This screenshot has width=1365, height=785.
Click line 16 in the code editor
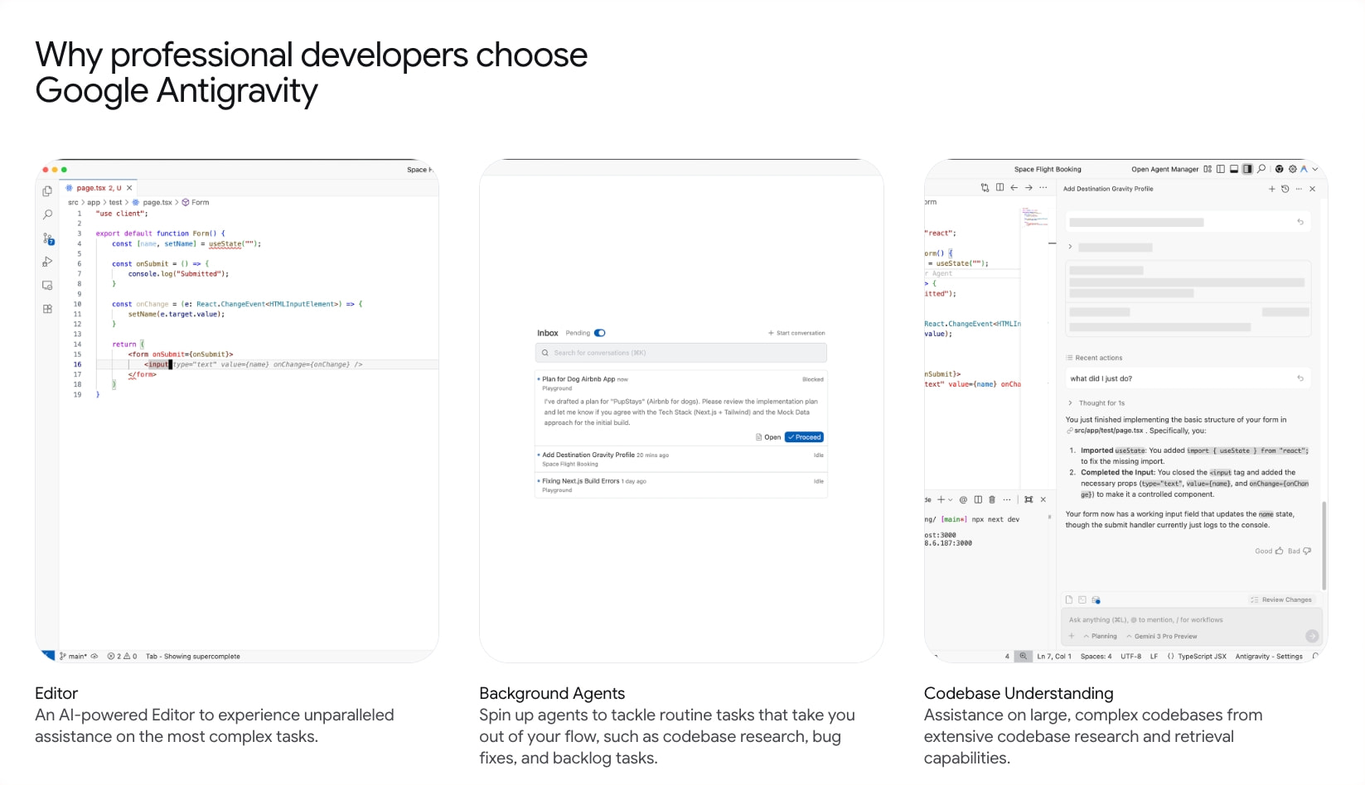(x=249, y=364)
